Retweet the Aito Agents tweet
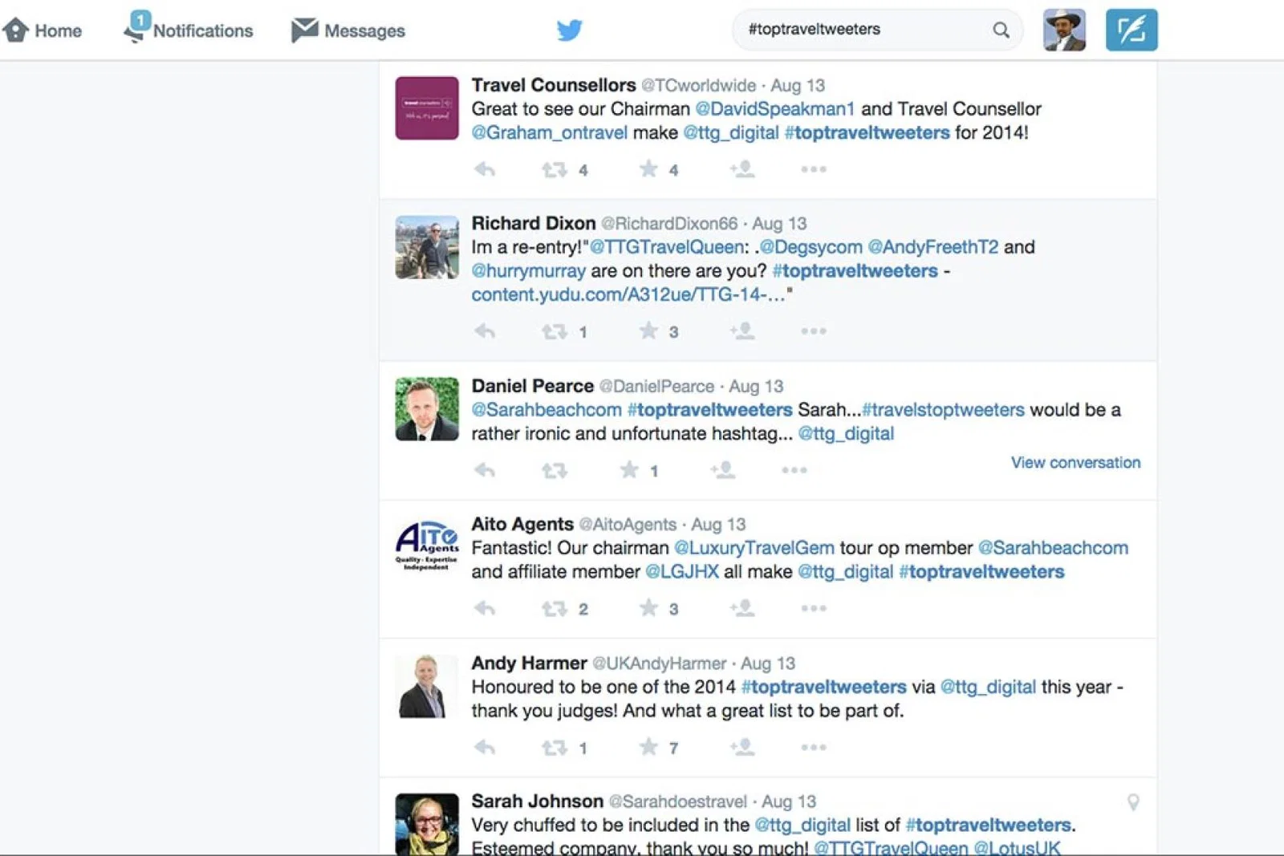The height and width of the screenshot is (856, 1284). pos(555,609)
